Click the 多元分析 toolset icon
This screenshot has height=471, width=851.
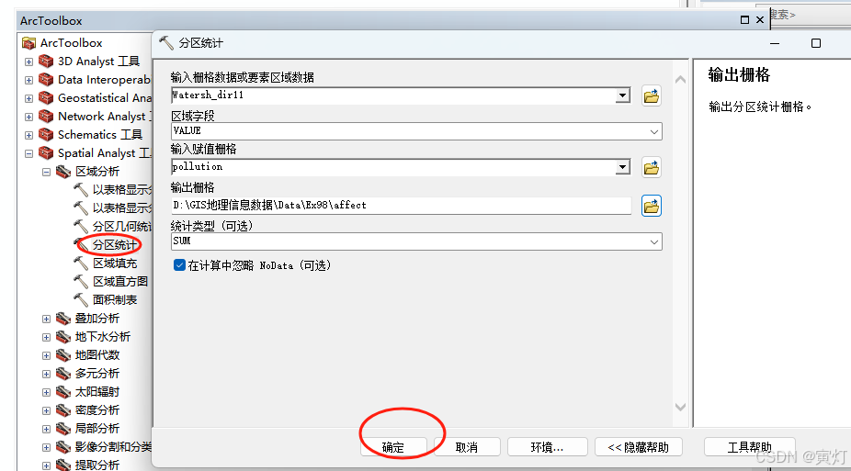[63, 374]
